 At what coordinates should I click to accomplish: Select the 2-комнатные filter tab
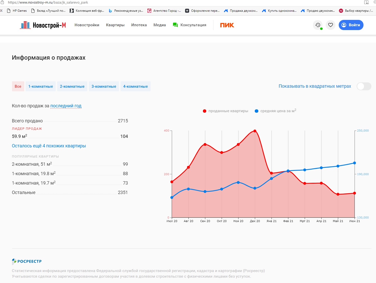pyautogui.click(x=72, y=86)
